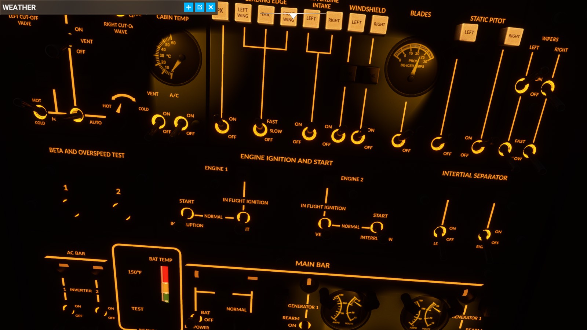Toggle the blades prop de-icer switch
The image size is (587, 330).
(398, 140)
